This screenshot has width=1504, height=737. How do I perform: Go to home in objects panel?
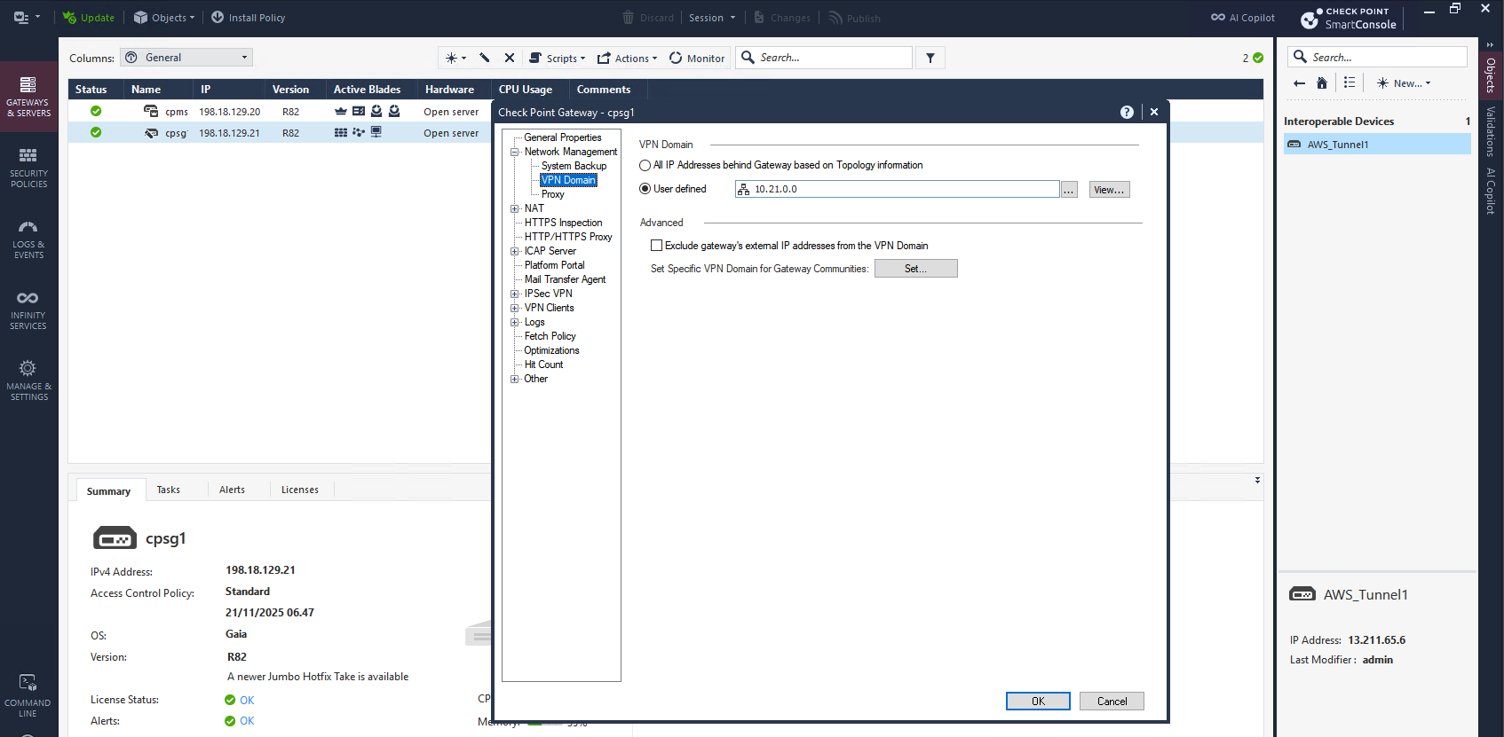[x=1322, y=83]
